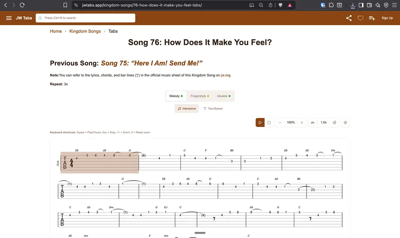400x238 pixels.
Task: Click the Dm chord label in third row
Action: [111, 208]
